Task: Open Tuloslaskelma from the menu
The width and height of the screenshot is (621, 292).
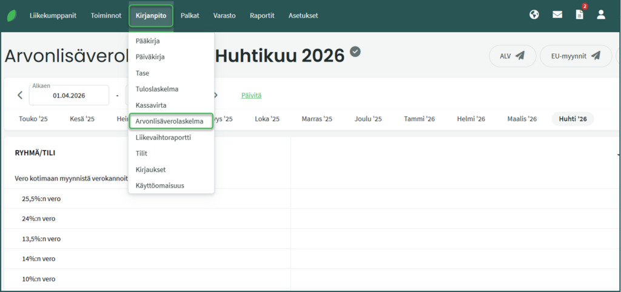Action: (156, 89)
